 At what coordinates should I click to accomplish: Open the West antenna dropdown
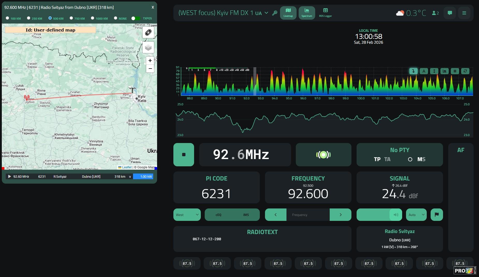[187, 215]
